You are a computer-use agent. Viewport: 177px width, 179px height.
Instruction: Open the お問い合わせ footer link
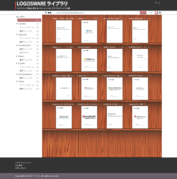point(21,168)
